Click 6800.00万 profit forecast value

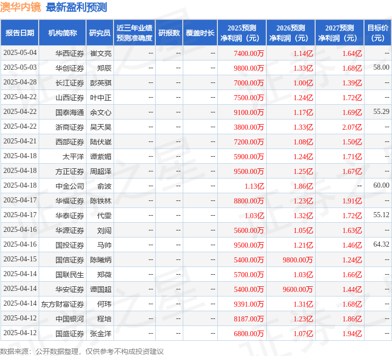(249, 333)
